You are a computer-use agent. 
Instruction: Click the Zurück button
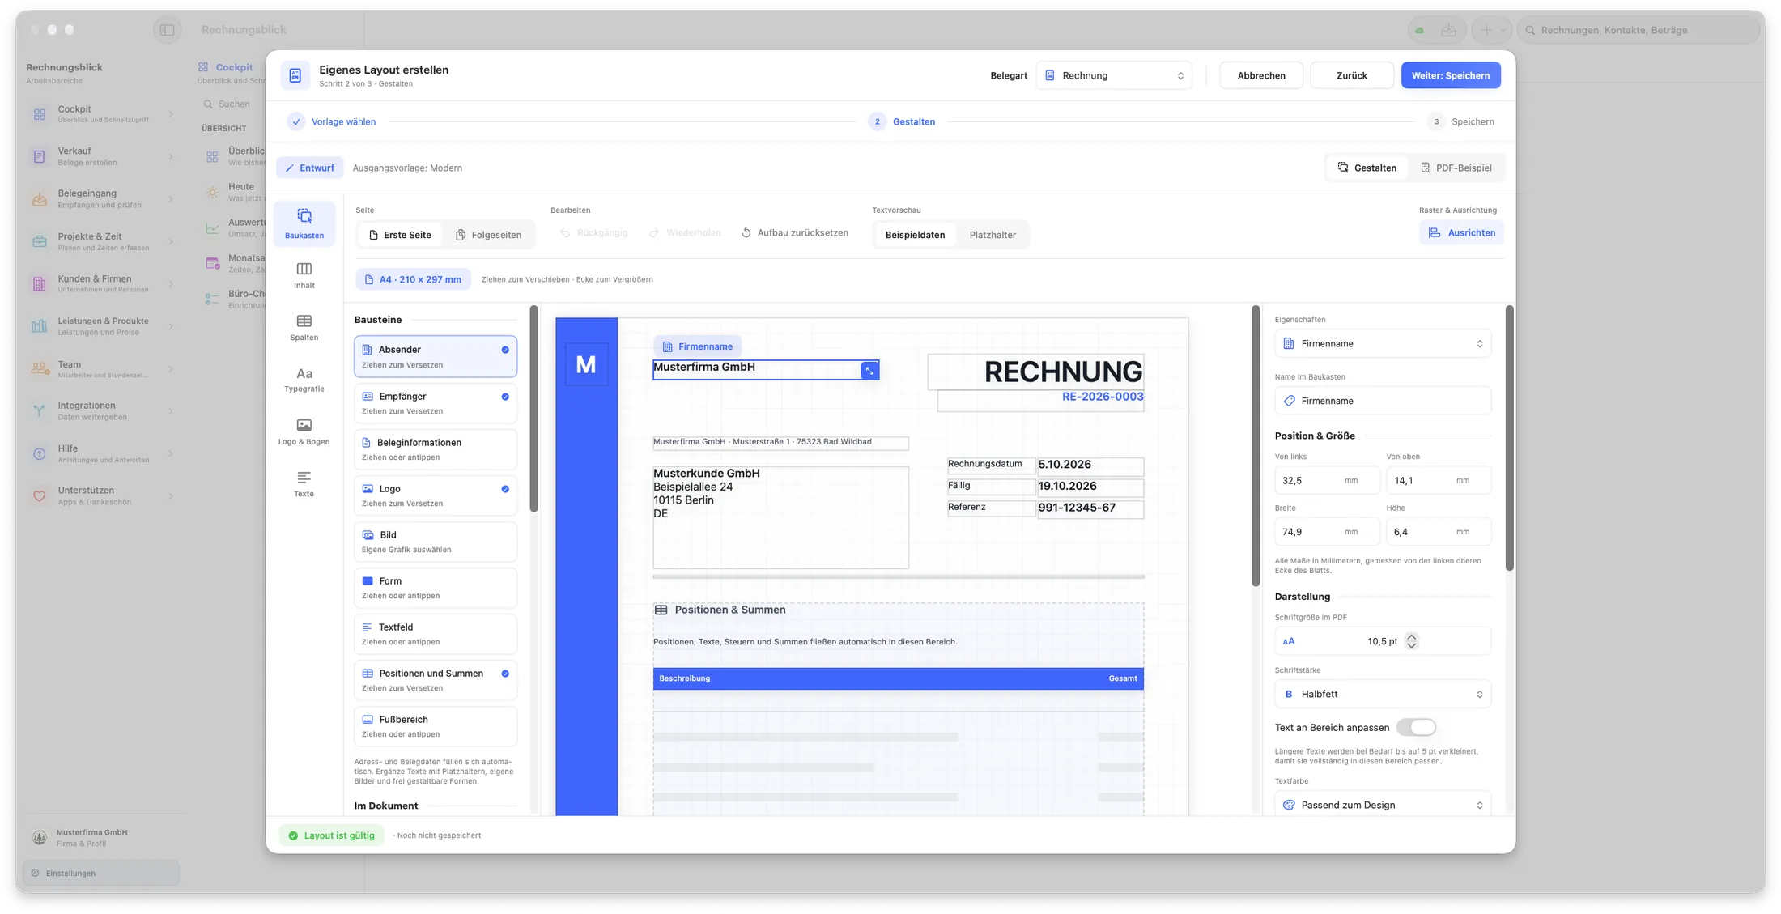point(1351,75)
